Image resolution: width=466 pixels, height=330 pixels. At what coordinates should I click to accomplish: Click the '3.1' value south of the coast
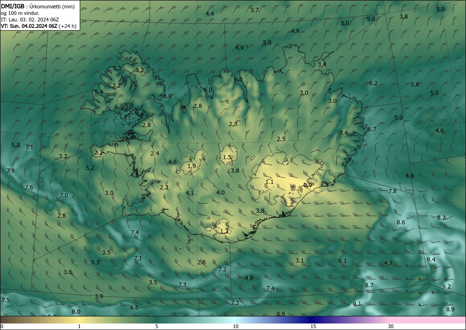(x=300, y=261)
